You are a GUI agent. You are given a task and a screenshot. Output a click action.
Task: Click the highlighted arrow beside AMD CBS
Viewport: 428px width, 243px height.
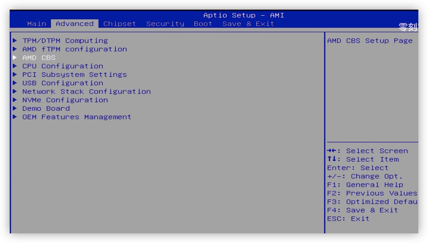[15, 58]
